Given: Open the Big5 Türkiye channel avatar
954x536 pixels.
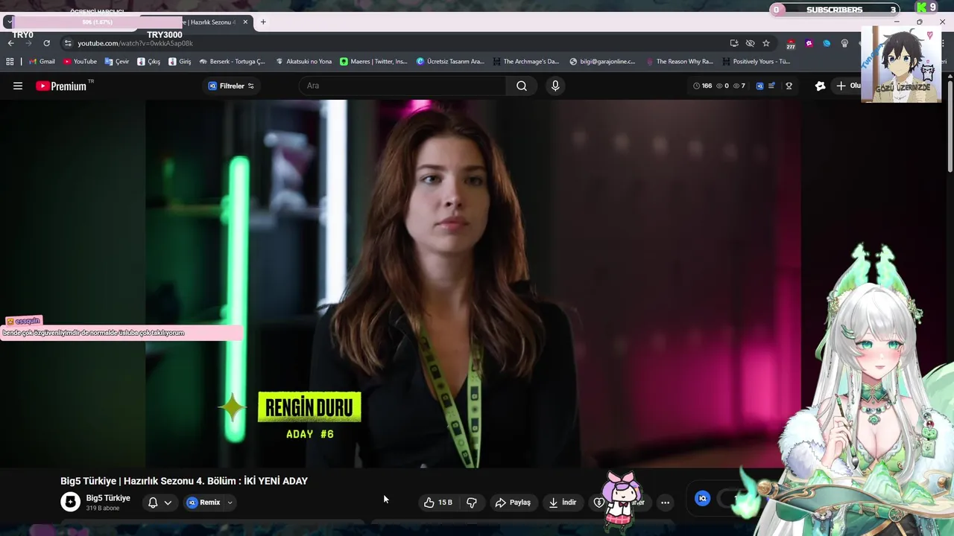Looking at the screenshot, I should click(70, 502).
